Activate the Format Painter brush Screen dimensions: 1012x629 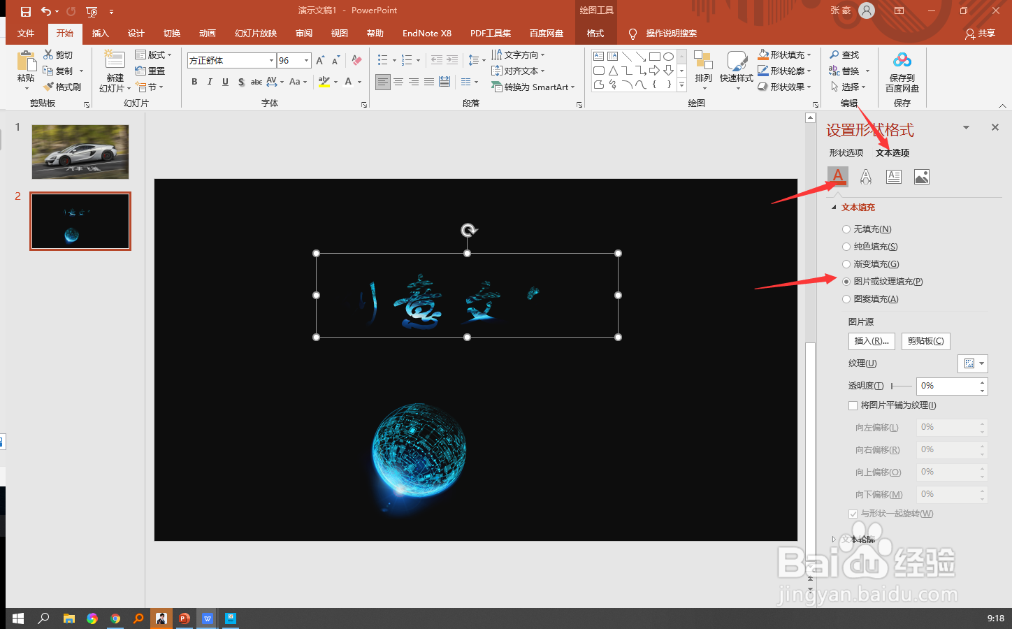click(62, 87)
